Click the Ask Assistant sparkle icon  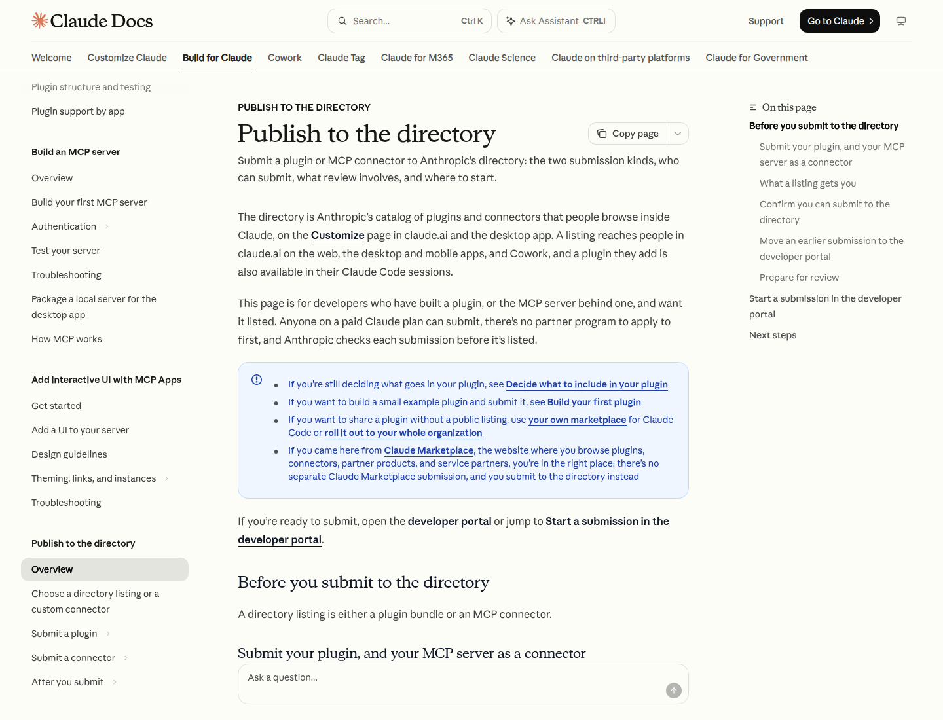[x=511, y=21]
